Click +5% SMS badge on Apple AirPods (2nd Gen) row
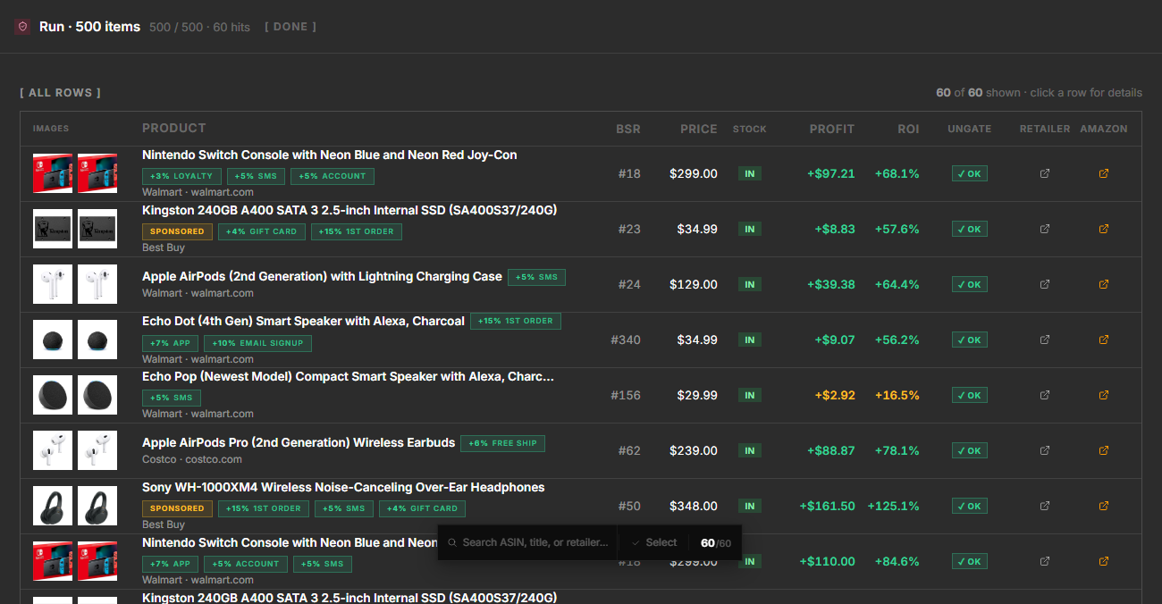 pos(536,277)
